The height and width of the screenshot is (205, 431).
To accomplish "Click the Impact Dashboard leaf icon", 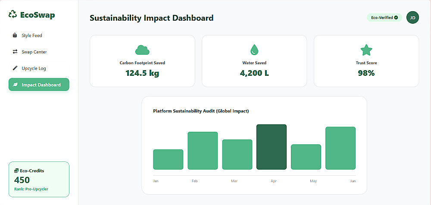I will coord(15,85).
